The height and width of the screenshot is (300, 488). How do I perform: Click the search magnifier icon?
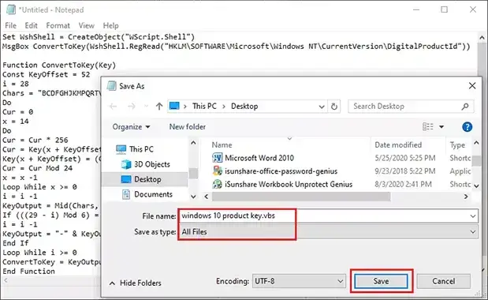465,107
